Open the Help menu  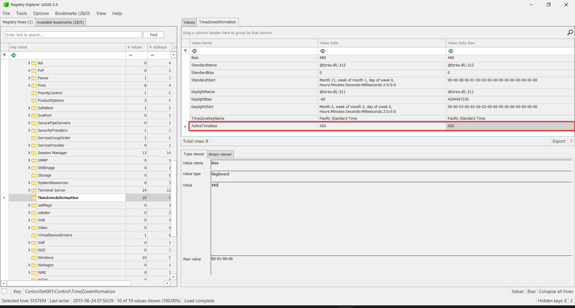(117, 13)
